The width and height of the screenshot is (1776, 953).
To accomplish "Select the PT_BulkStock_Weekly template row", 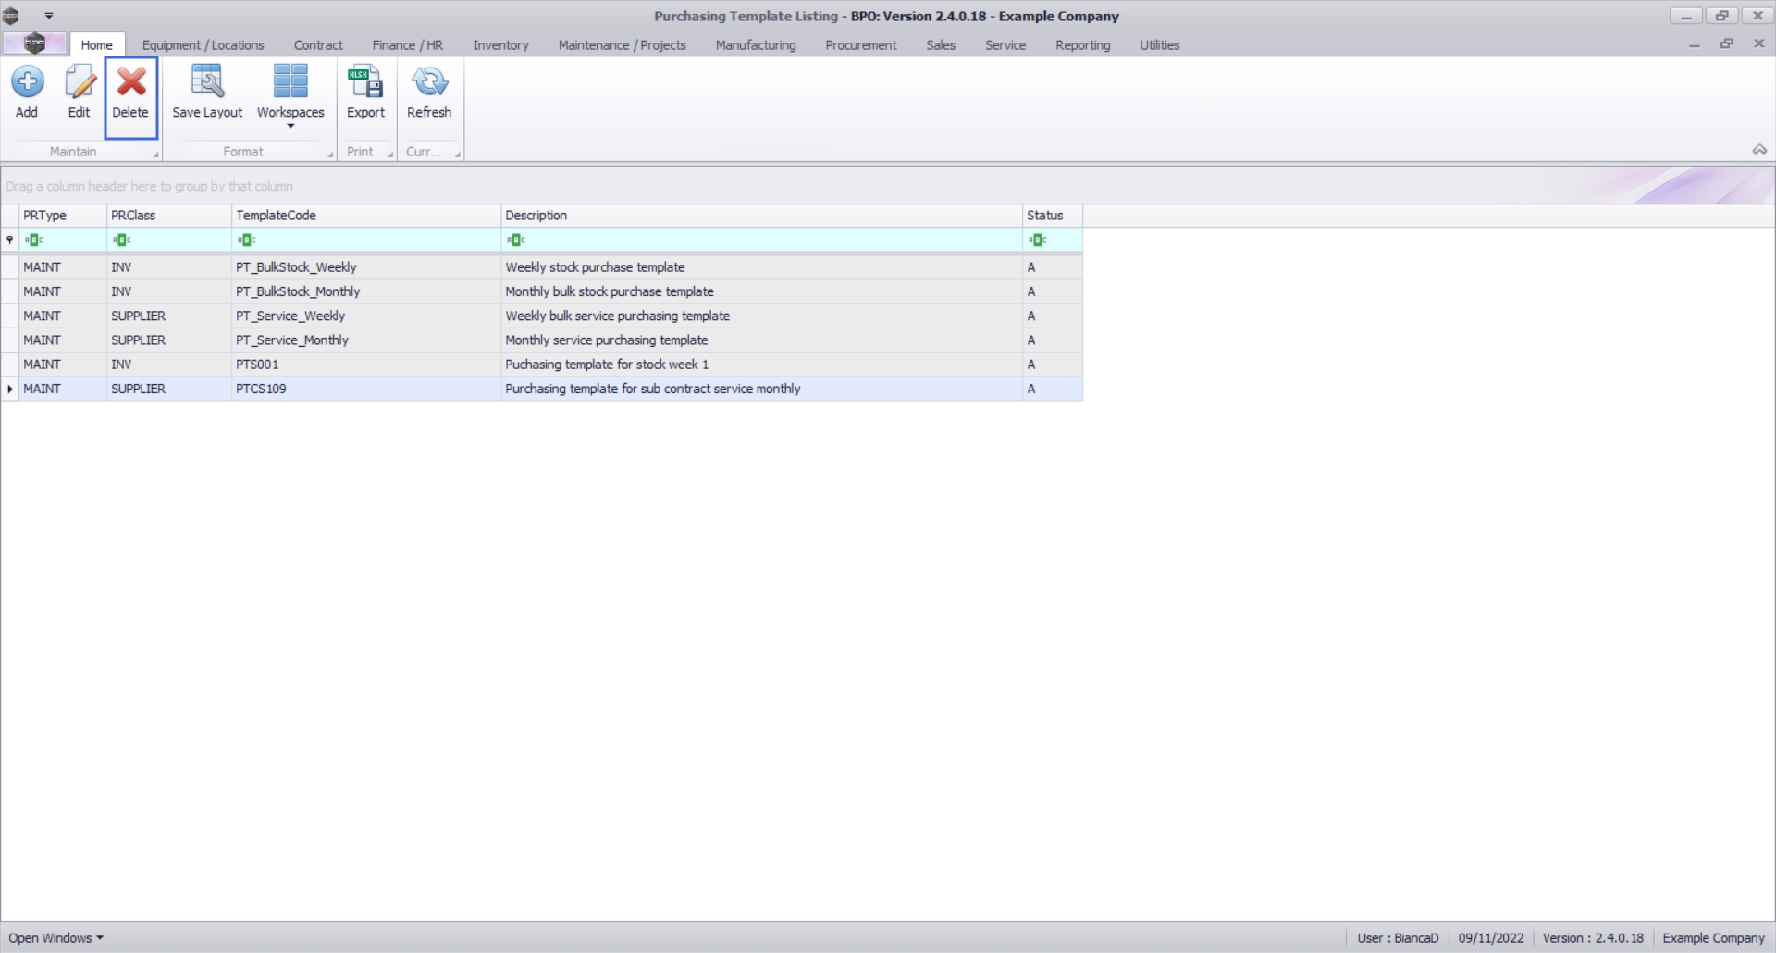I will coord(542,267).
